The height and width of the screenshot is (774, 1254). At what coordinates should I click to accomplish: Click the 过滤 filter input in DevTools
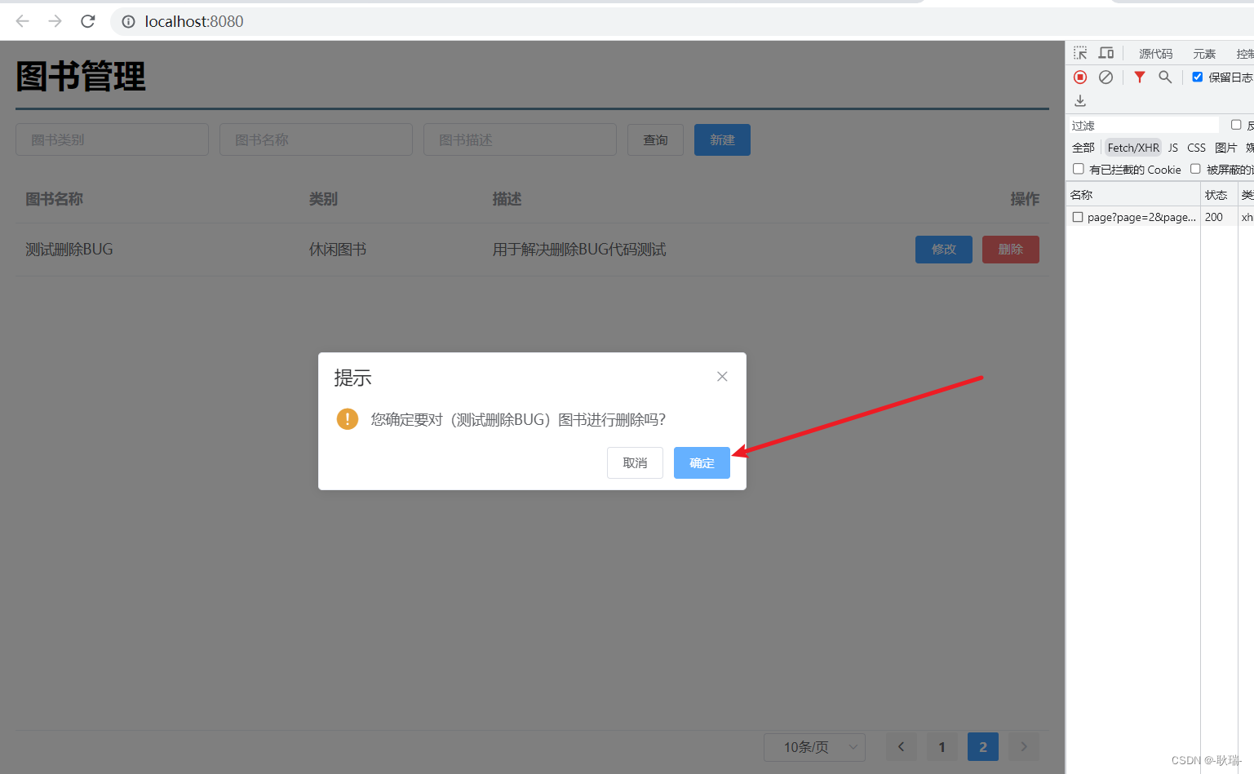1143,125
